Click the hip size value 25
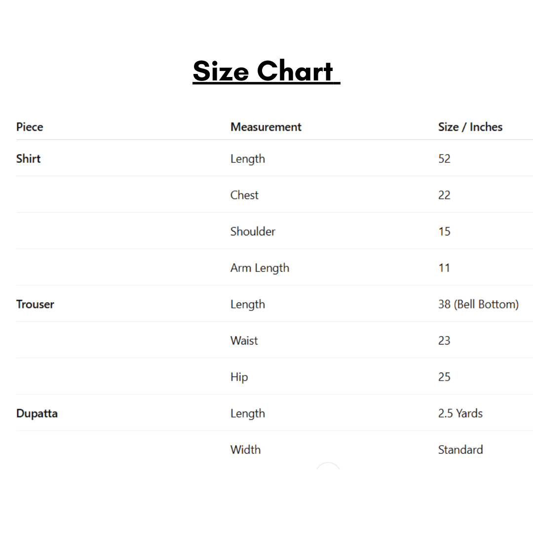This screenshot has height=533, width=533. 444,377
